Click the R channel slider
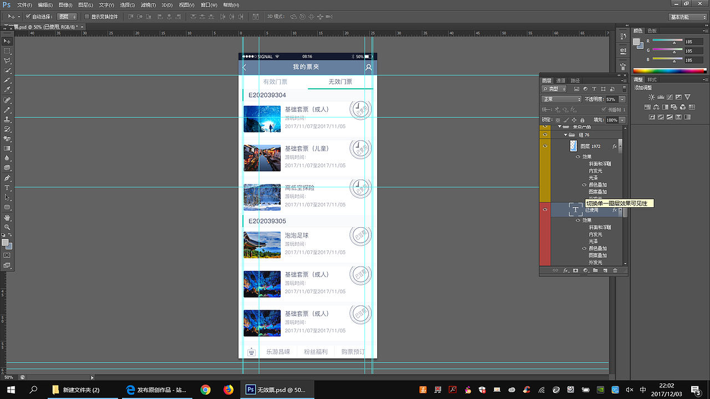This screenshot has height=399, width=710. coord(667,42)
